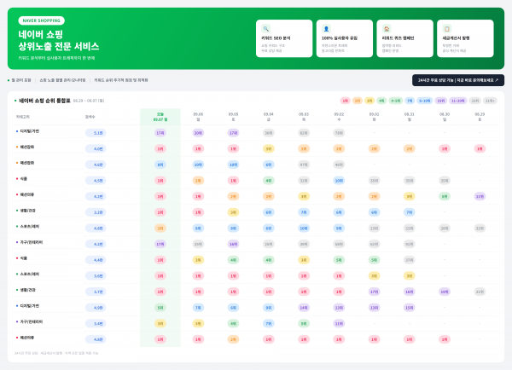Click the 09.04 date column header
512x370 pixels.
(x=269, y=117)
